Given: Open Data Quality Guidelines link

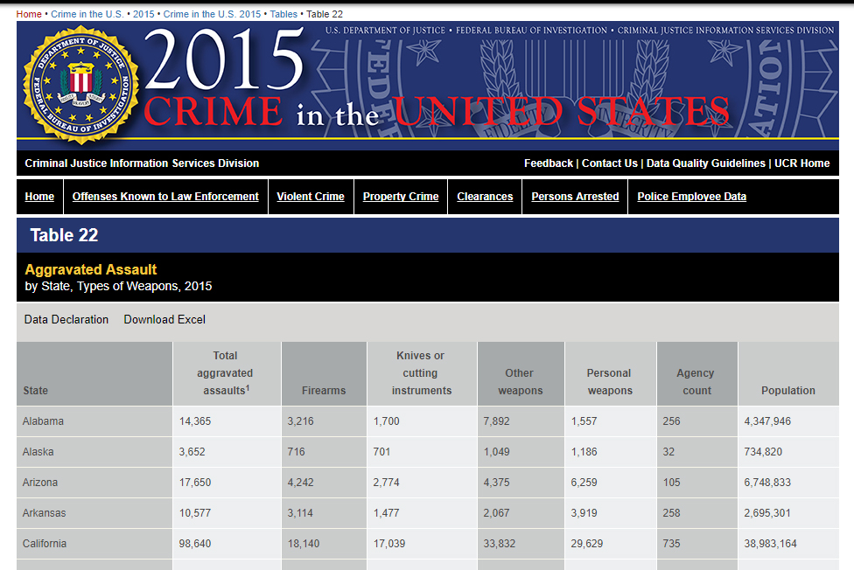Looking at the screenshot, I should coord(706,163).
